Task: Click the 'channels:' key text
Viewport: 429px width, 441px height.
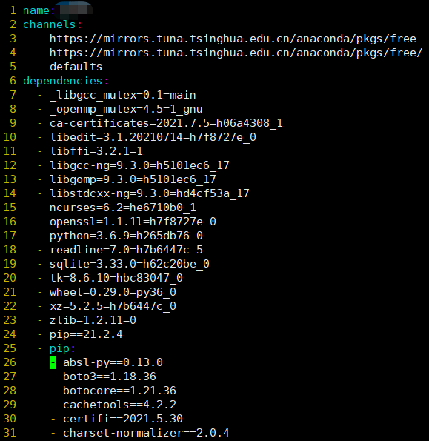Action: point(53,24)
